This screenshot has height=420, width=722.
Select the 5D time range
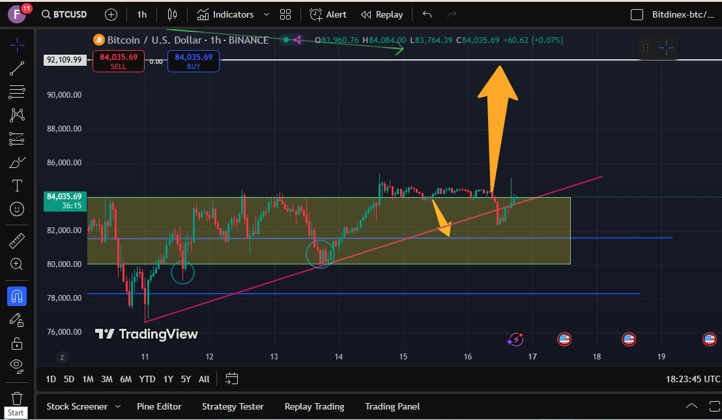point(68,379)
